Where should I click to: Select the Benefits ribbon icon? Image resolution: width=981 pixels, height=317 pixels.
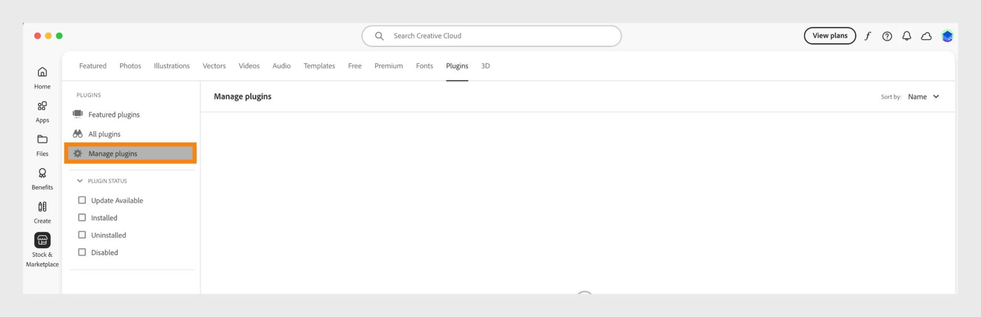tap(42, 173)
